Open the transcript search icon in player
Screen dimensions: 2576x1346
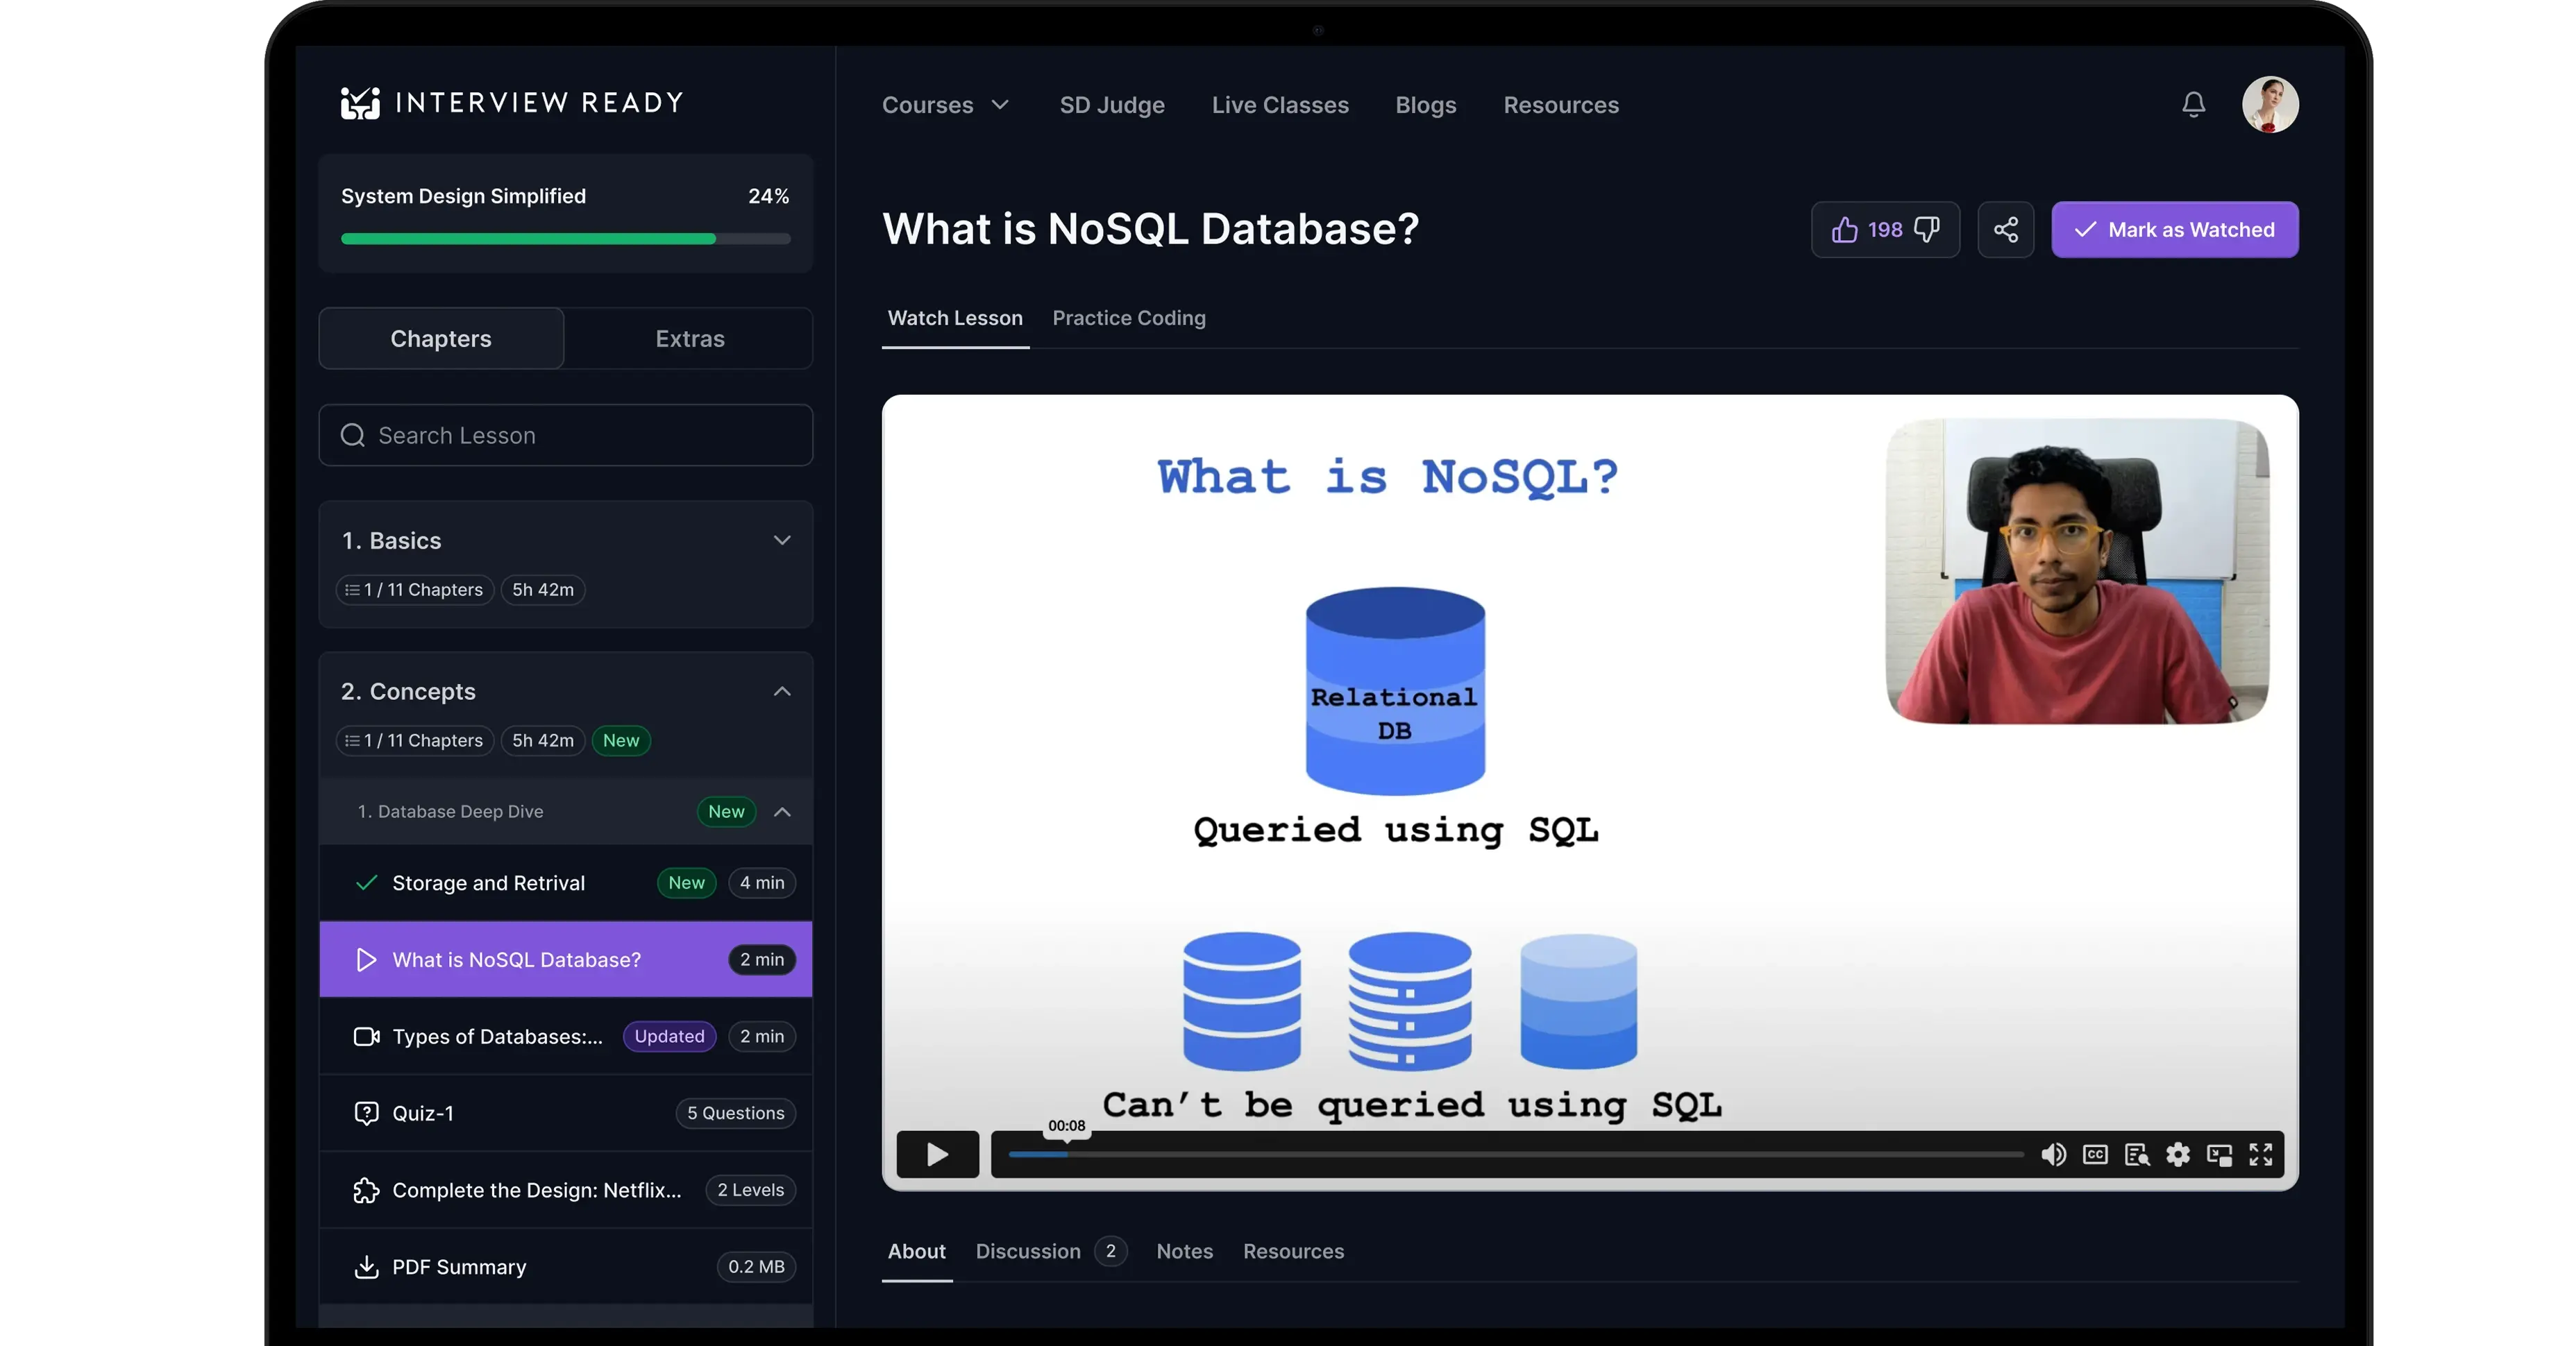coord(2137,1154)
